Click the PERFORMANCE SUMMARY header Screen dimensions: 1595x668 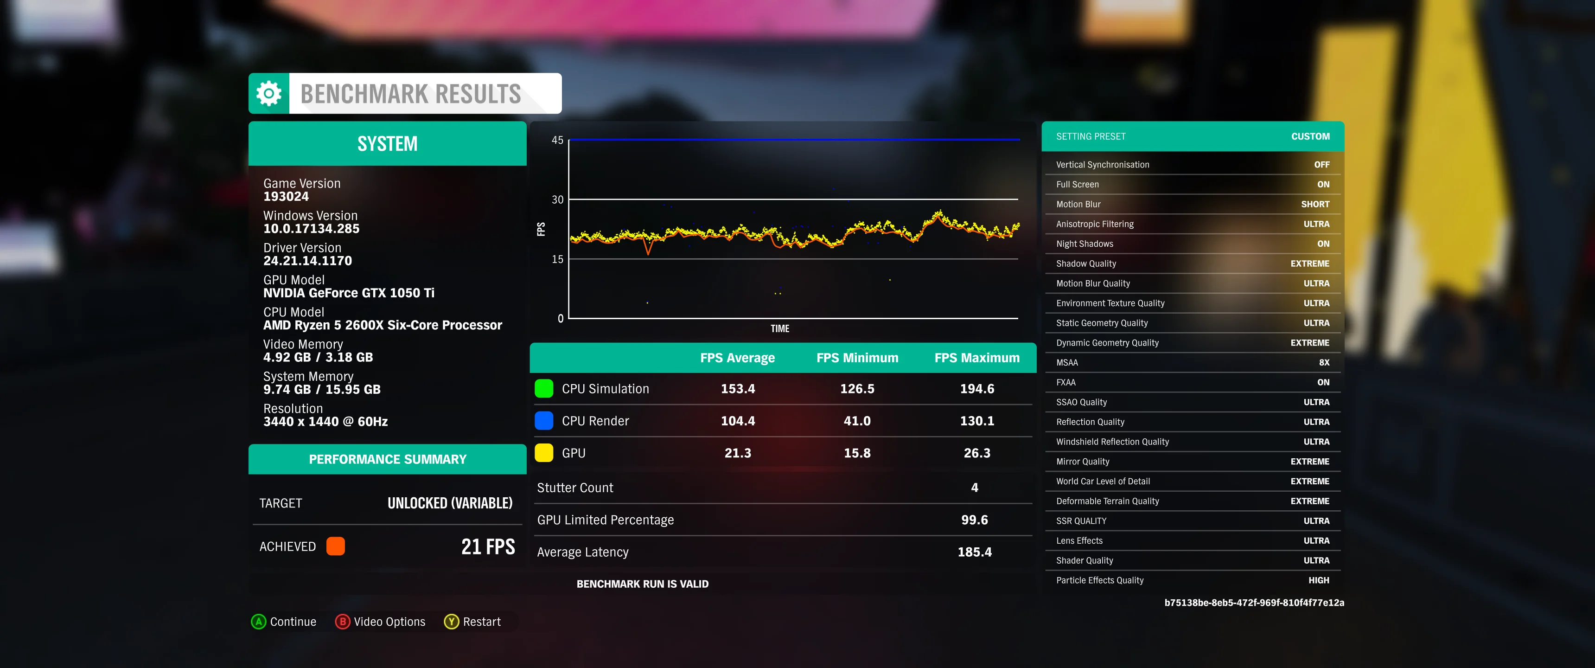[x=388, y=459]
